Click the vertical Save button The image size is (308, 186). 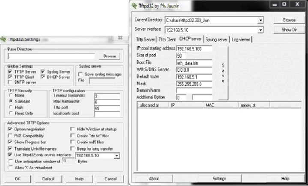click(223, 73)
